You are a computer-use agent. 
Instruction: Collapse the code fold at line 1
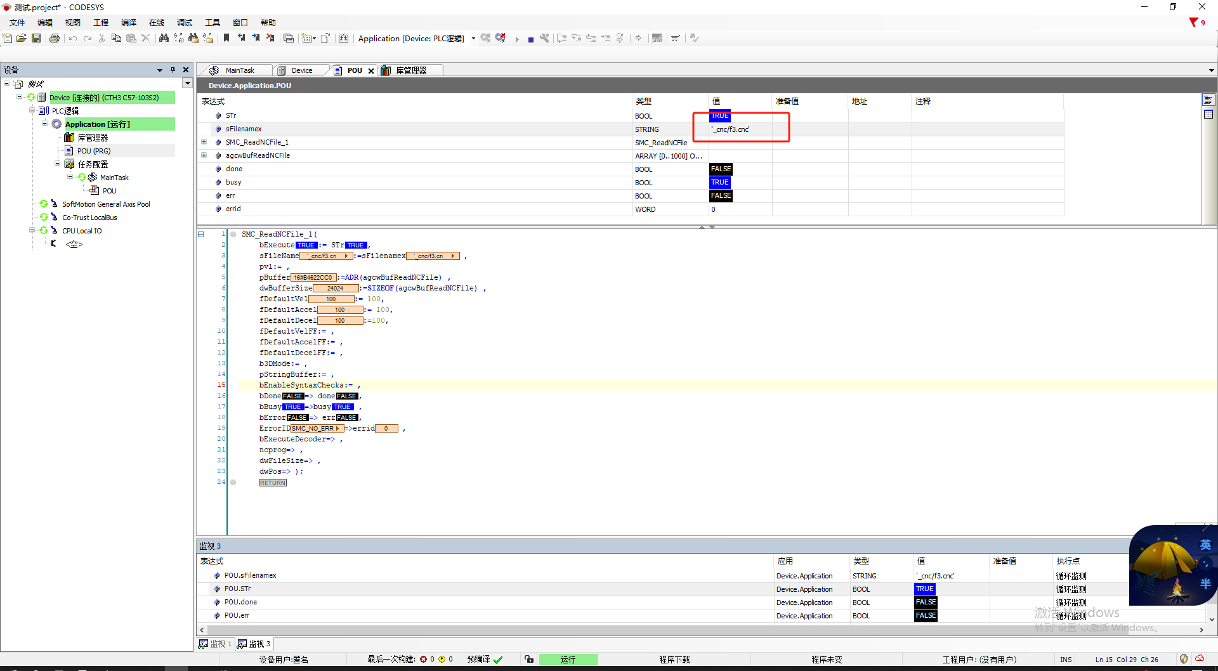(201, 235)
